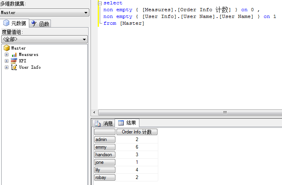Select the Measures label in tree
Viewport: 282px width, 185px height.
click(x=28, y=54)
